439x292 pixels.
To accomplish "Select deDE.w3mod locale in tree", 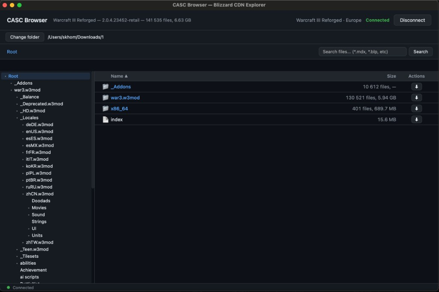I will [39, 124].
